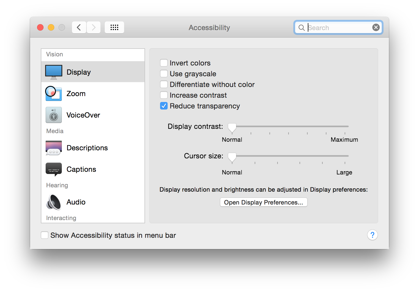Turn on Use grayscale
Screen dimensions: 419x292
point(164,74)
